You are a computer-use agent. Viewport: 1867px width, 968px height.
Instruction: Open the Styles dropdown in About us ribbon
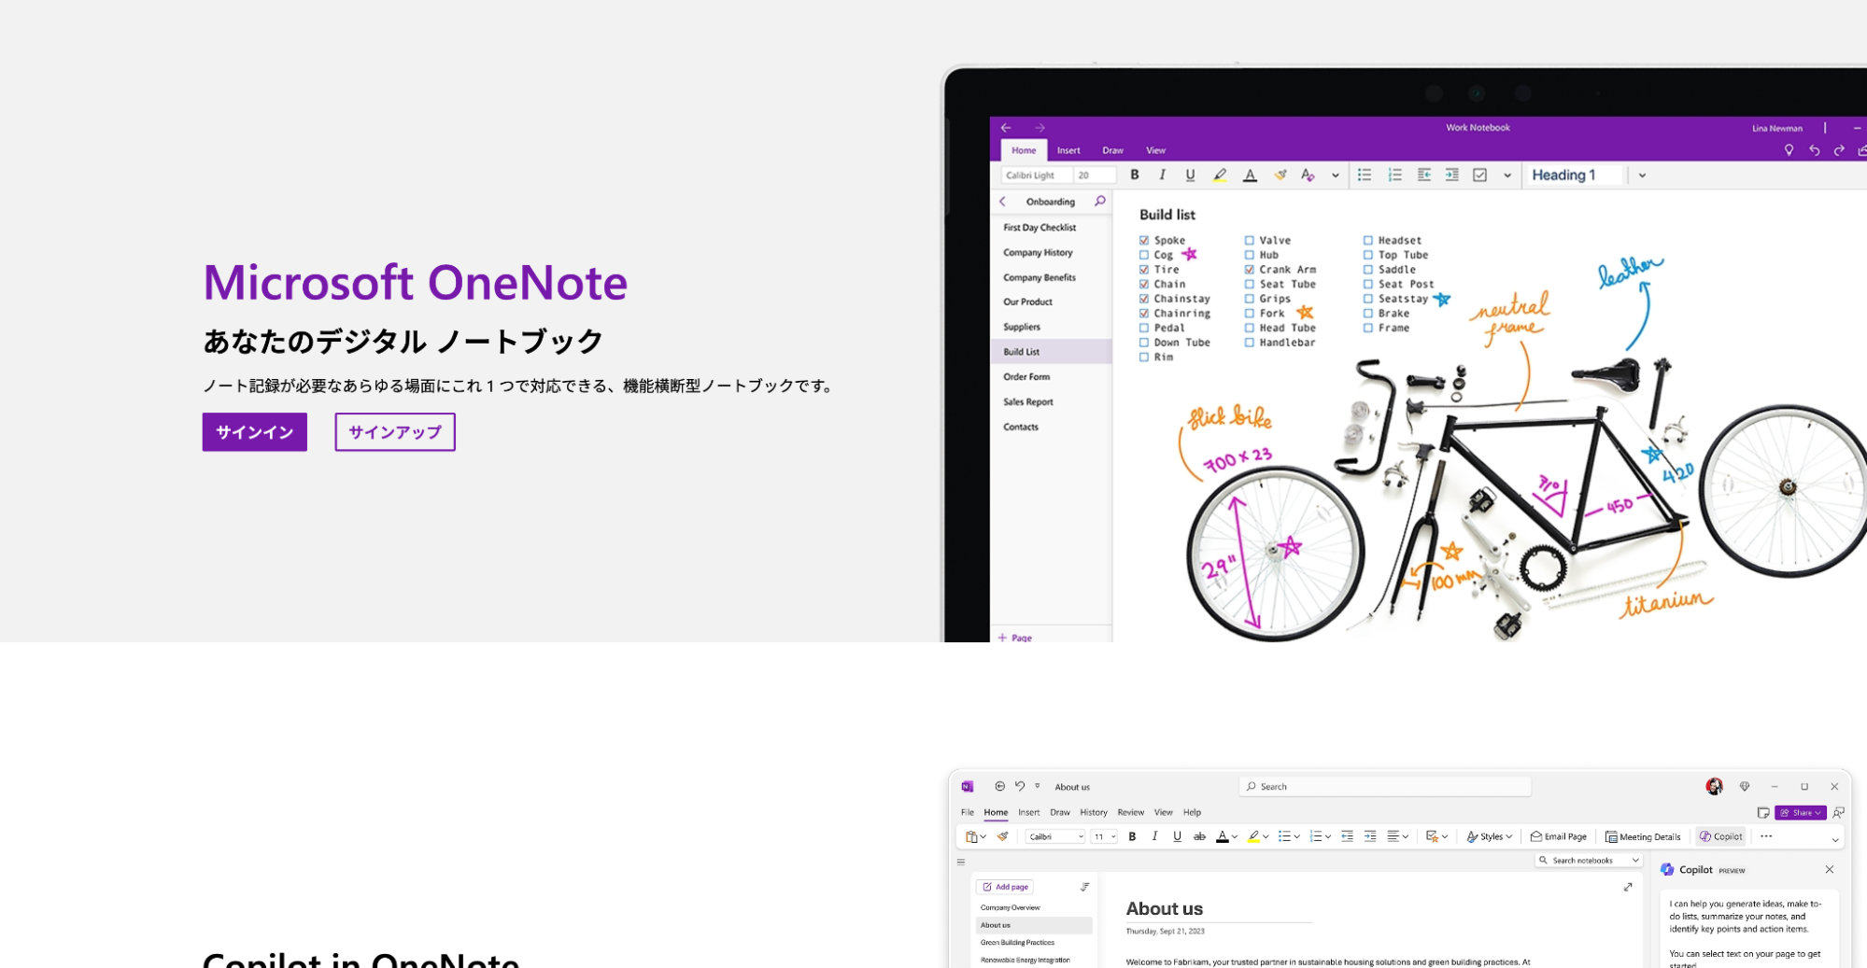[1489, 836]
